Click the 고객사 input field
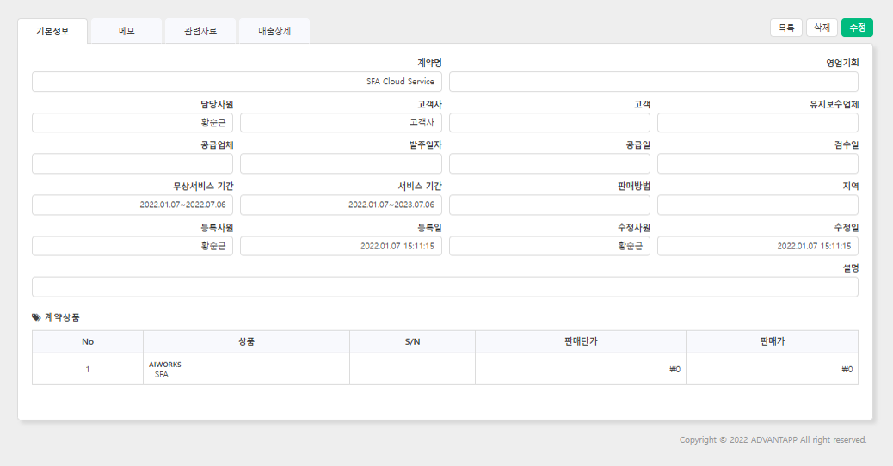Image resolution: width=893 pixels, height=466 pixels. click(x=342, y=122)
